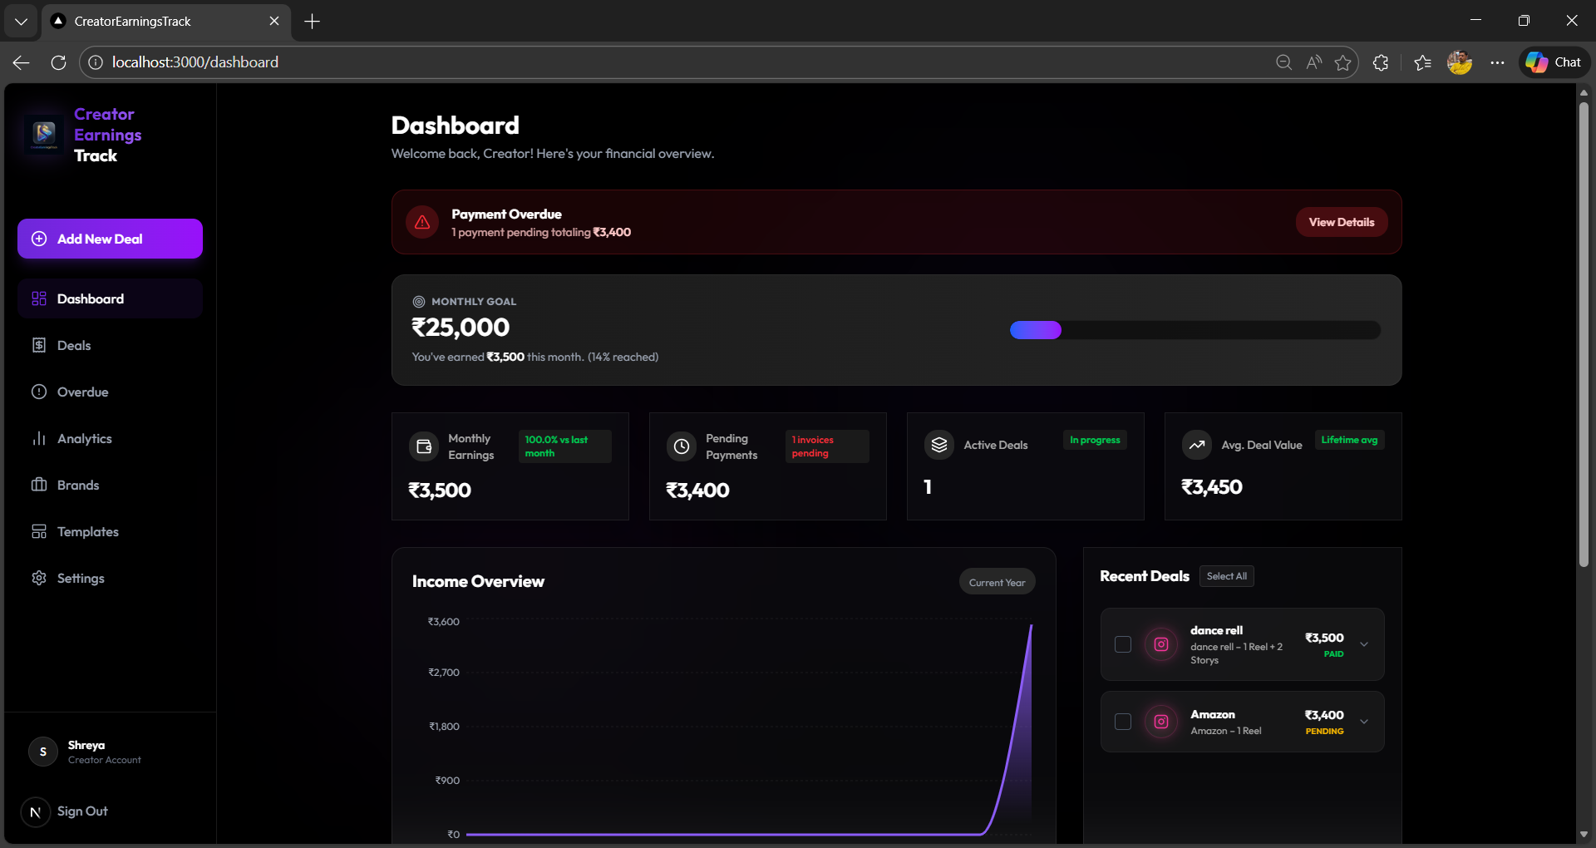Check the checkbox for the dance rell deal
The height and width of the screenshot is (848, 1596).
[1122, 644]
